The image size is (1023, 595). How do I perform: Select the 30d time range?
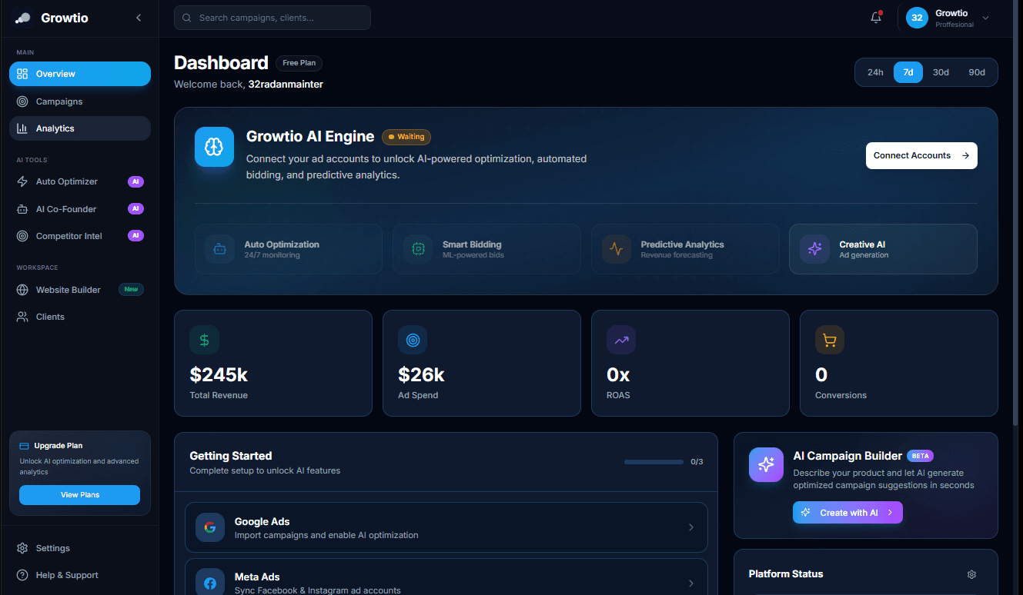tap(941, 71)
